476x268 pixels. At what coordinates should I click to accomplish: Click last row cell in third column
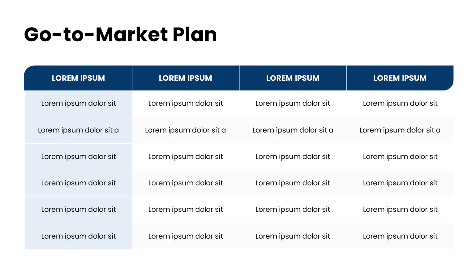click(293, 236)
